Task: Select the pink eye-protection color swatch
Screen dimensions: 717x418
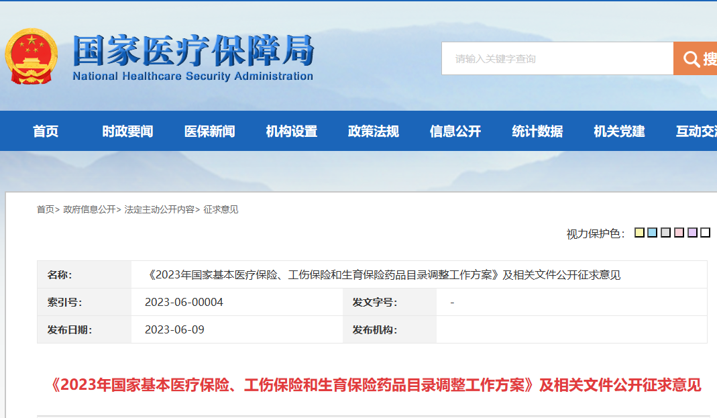Action: tap(679, 232)
